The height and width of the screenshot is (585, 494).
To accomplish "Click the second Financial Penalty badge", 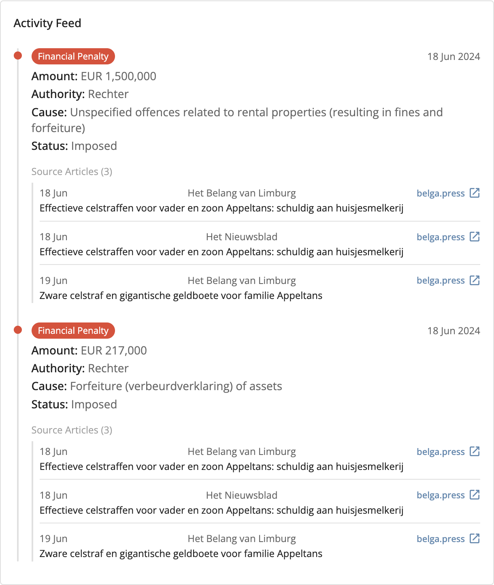I will pos(73,331).
